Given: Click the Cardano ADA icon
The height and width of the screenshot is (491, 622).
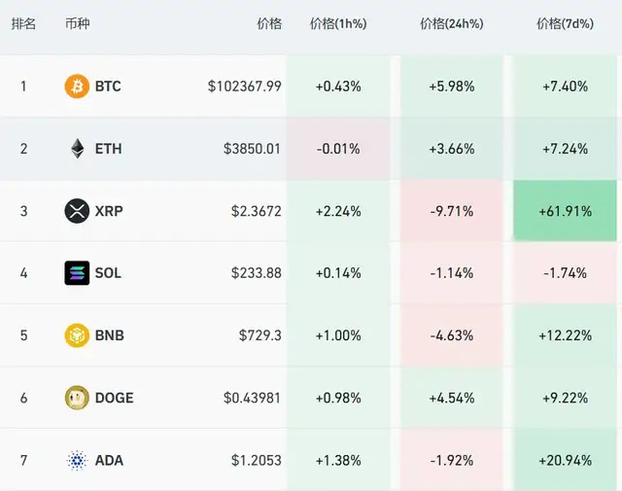Looking at the screenshot, I should coord(77,460).
